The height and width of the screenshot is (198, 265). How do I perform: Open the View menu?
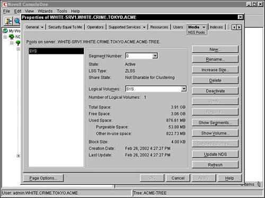tap(29, 11)
